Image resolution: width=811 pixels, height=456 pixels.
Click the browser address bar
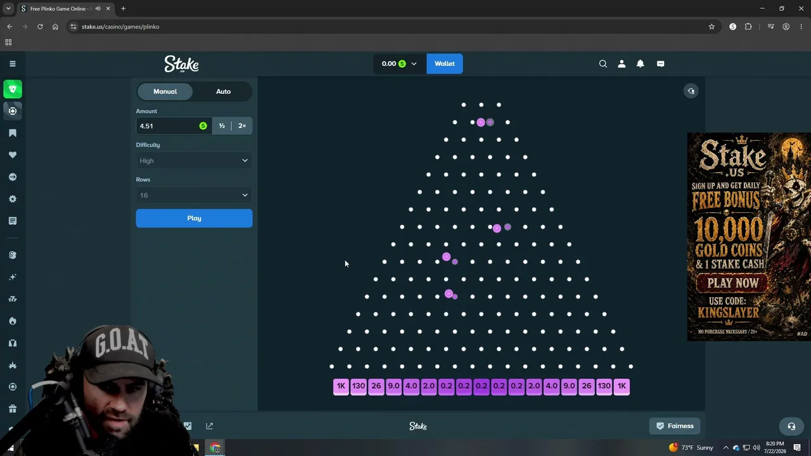click(x=386, y=27)
